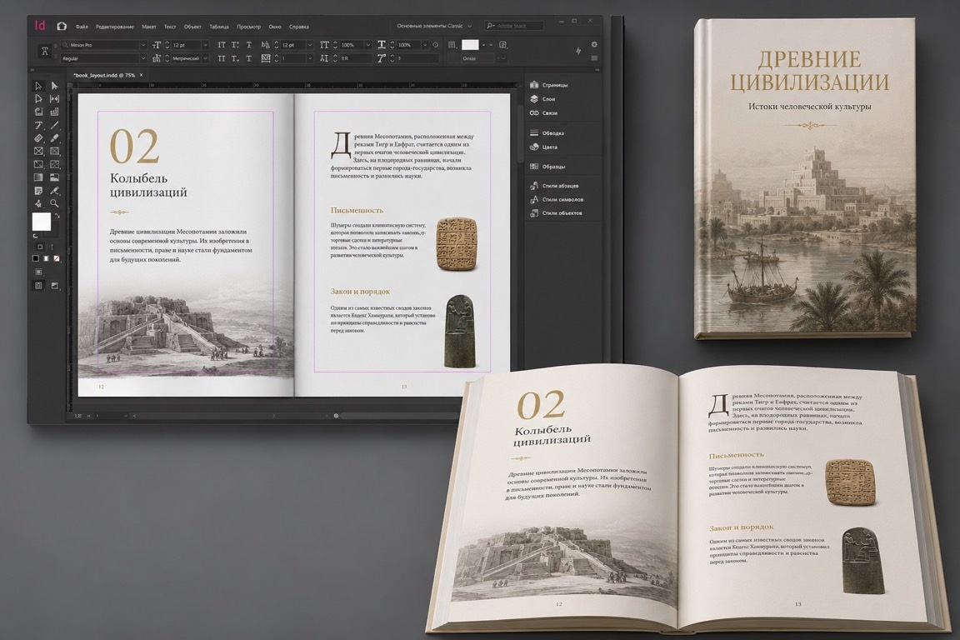Open the Таблица menu
Viewport: 960px width, 640px height.
coord(218,27)
